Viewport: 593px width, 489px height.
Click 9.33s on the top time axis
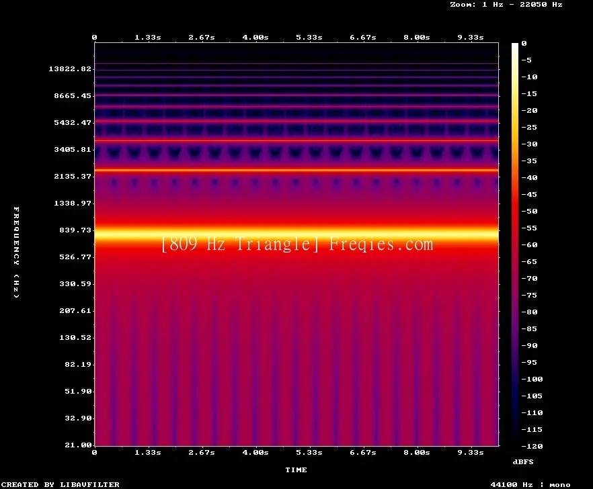pyautogui.click(x=471, y=38)
